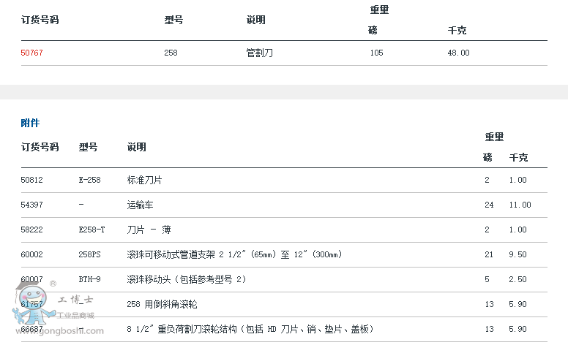Click the 千克 header in the top table
The image size is (568, 345).
point(457,30)
